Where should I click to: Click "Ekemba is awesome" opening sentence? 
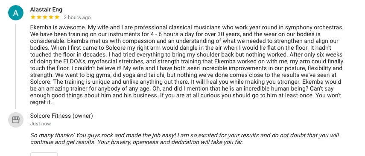click(58, 28)
